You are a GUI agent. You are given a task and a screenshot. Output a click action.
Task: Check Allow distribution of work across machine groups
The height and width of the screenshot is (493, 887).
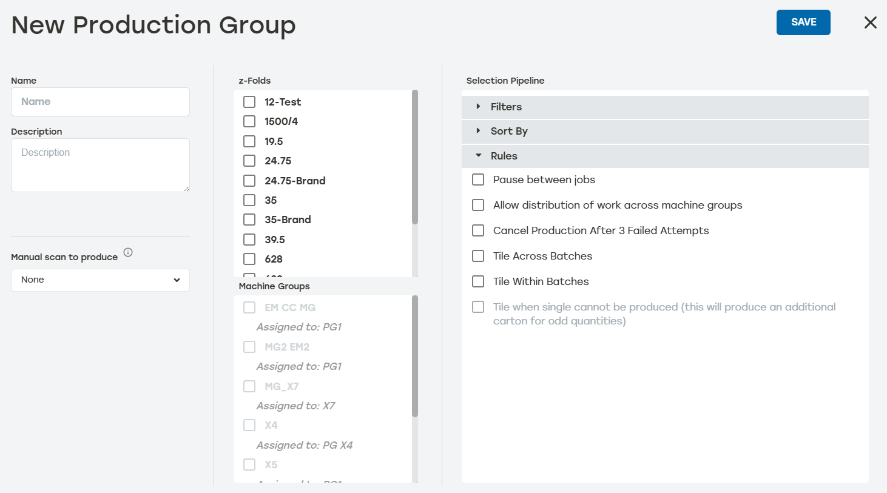(477, 204)
